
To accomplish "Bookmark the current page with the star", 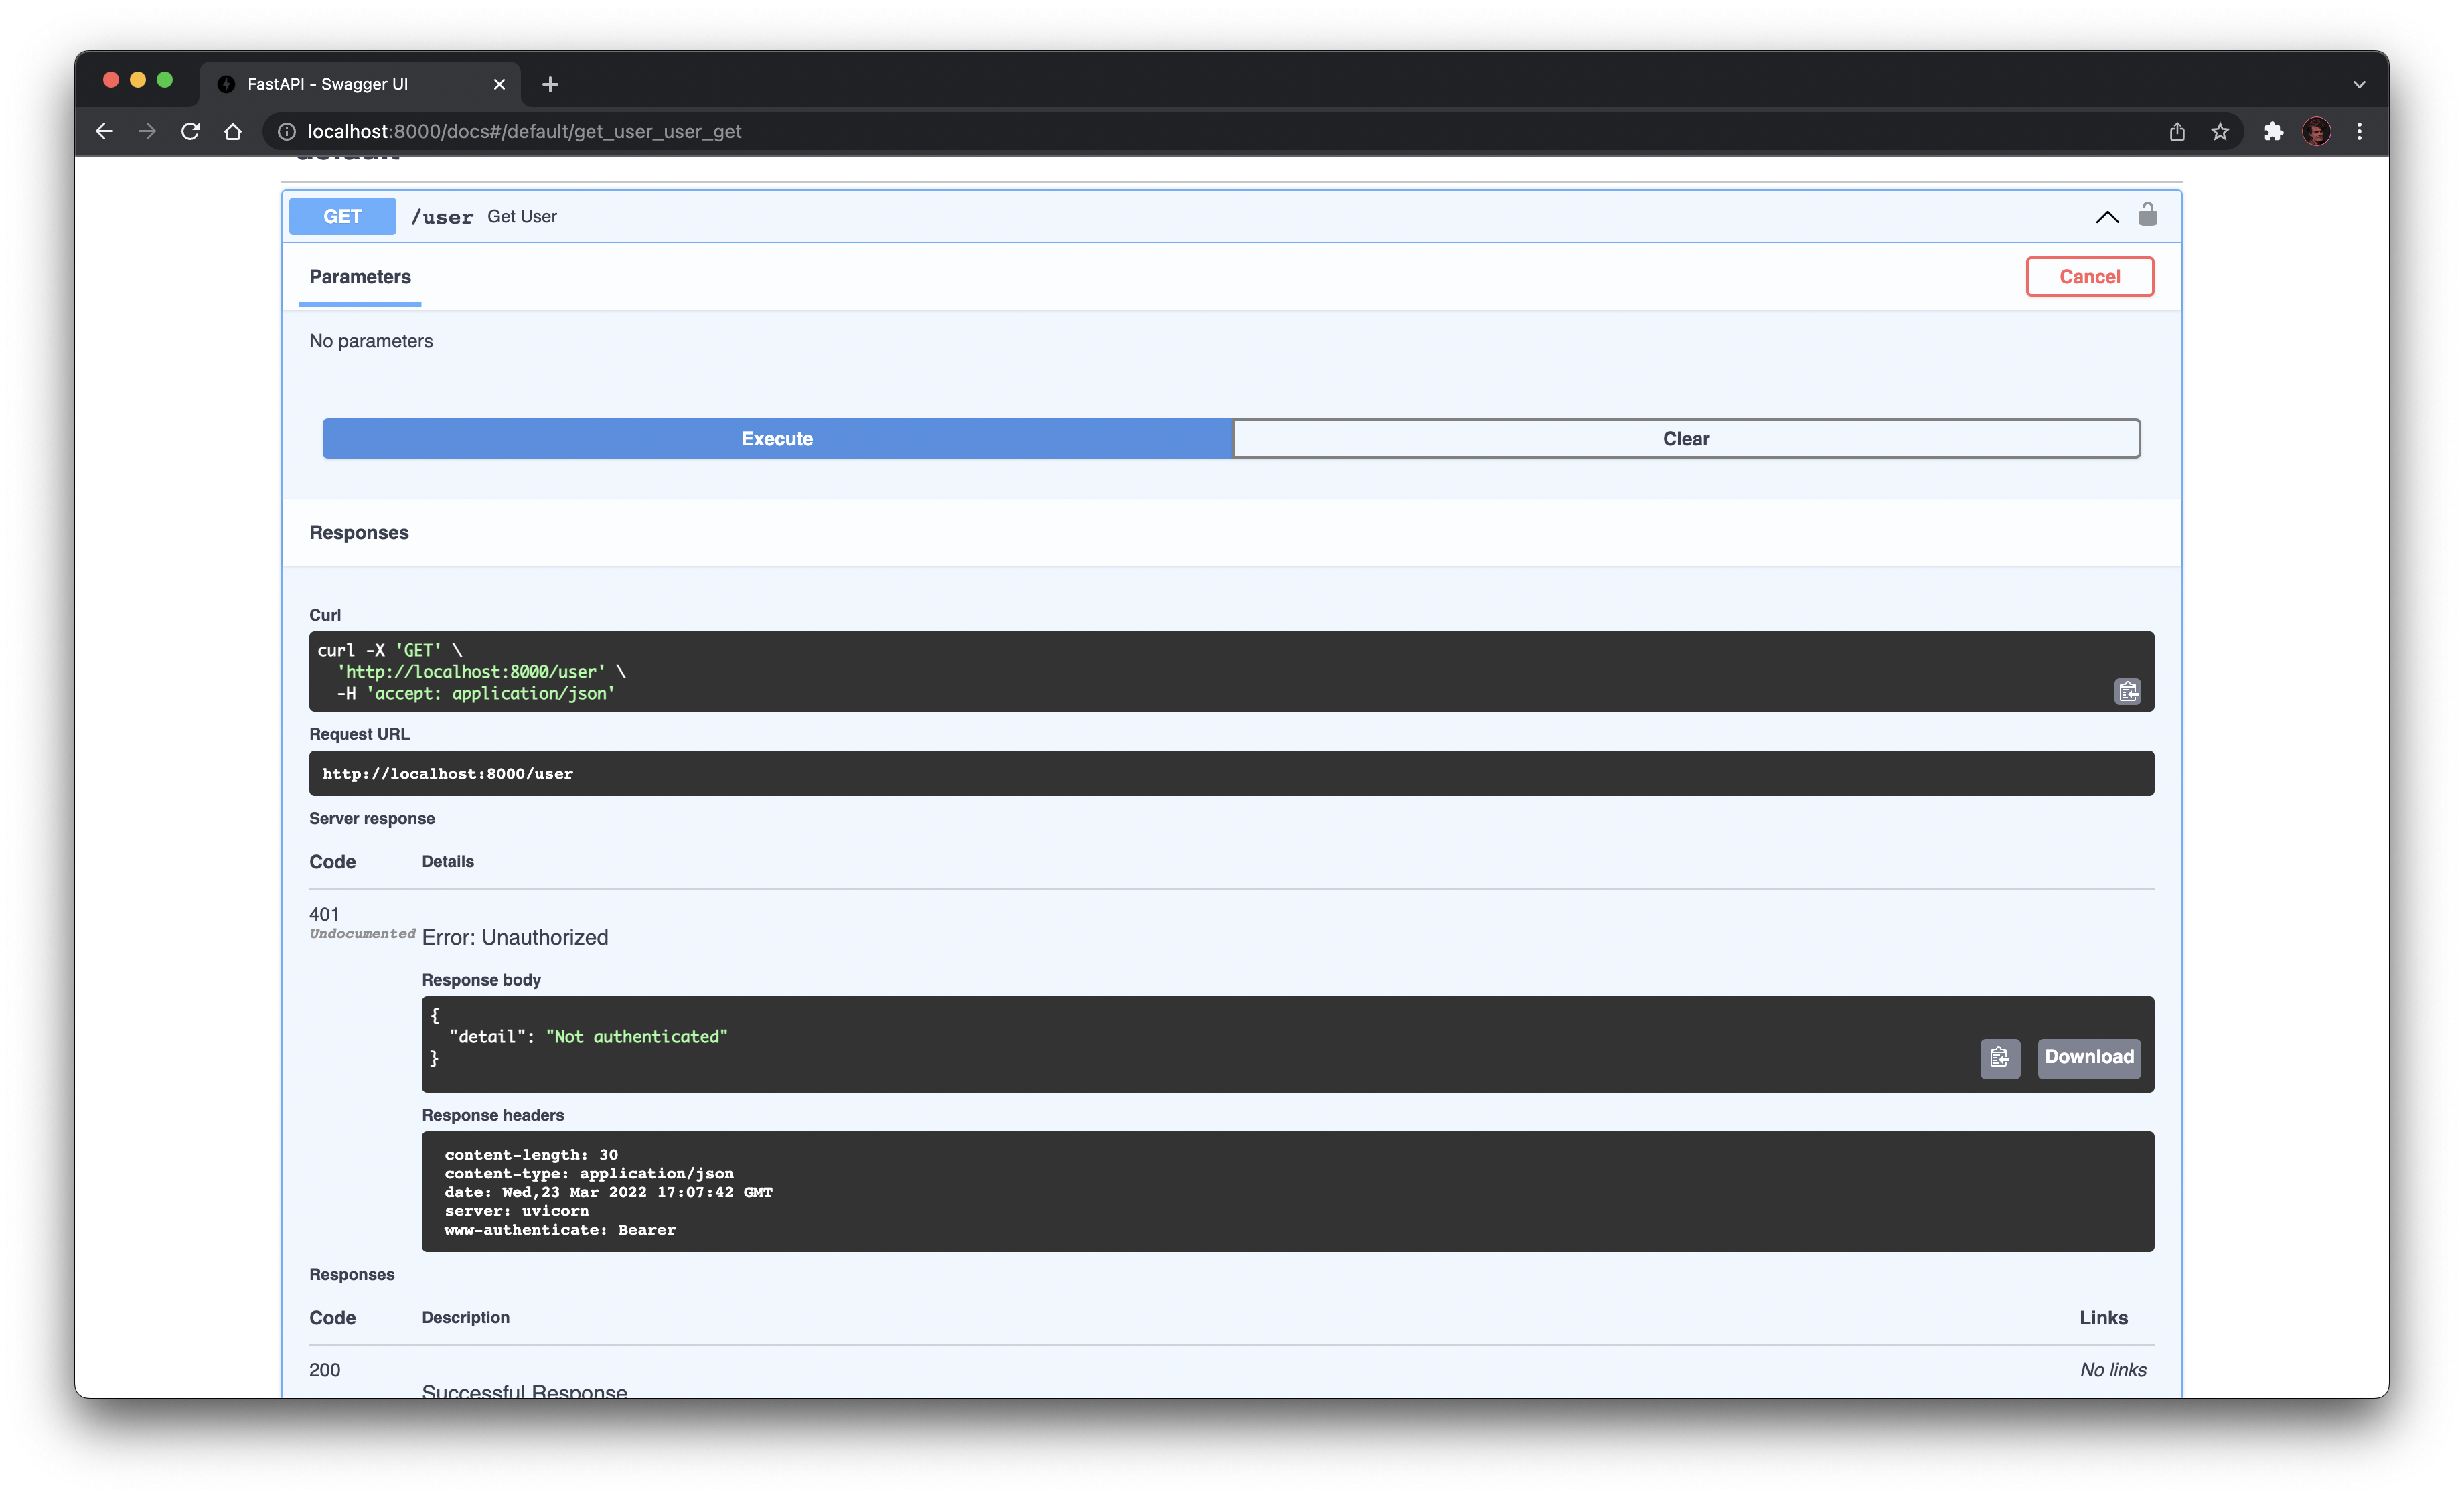I will point(2220,131).
